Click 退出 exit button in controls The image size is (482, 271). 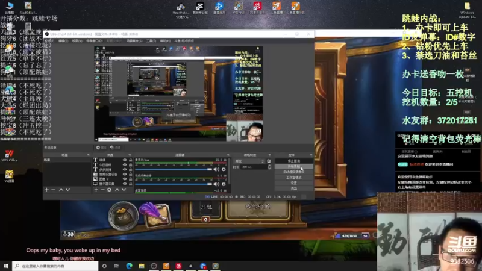pos(293,188)
